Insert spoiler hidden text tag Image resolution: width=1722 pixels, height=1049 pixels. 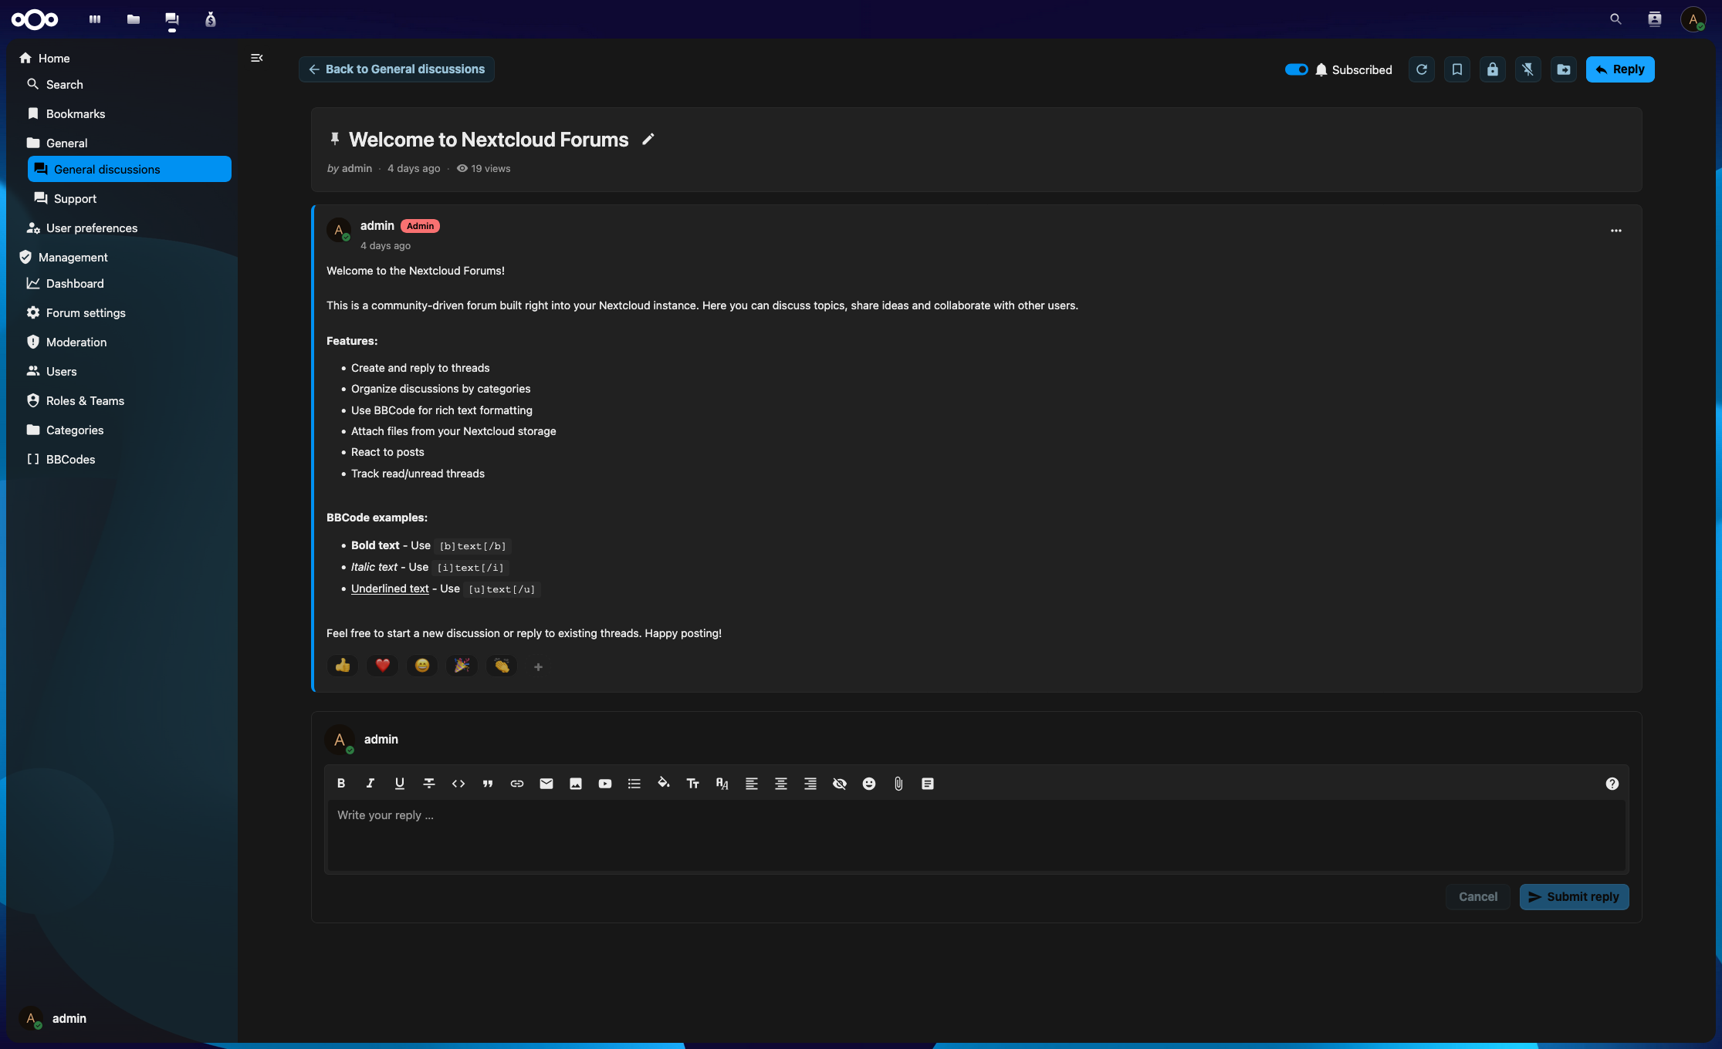(840, 784)
